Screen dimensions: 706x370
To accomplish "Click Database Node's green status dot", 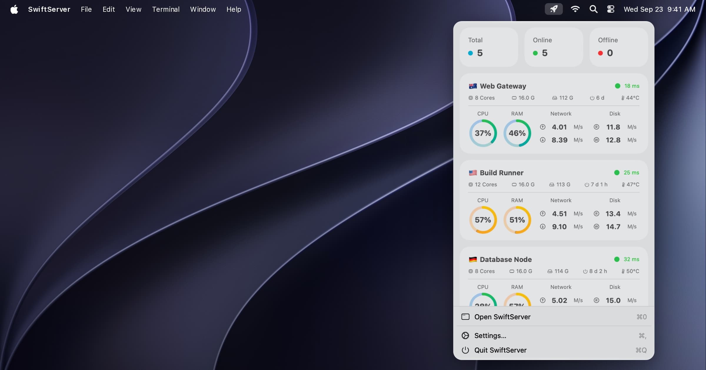I will [617, 259].
